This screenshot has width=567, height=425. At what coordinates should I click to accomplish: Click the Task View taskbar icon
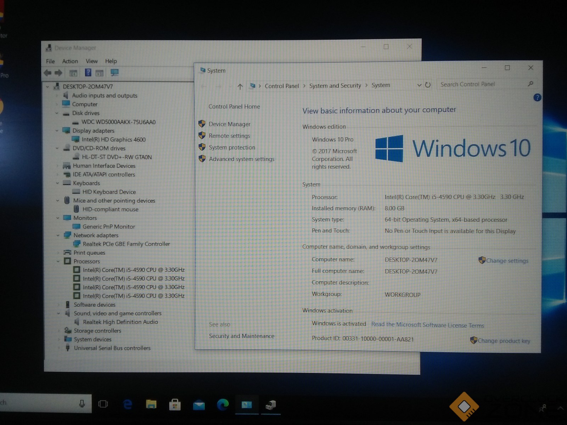[x=103, y=404]
